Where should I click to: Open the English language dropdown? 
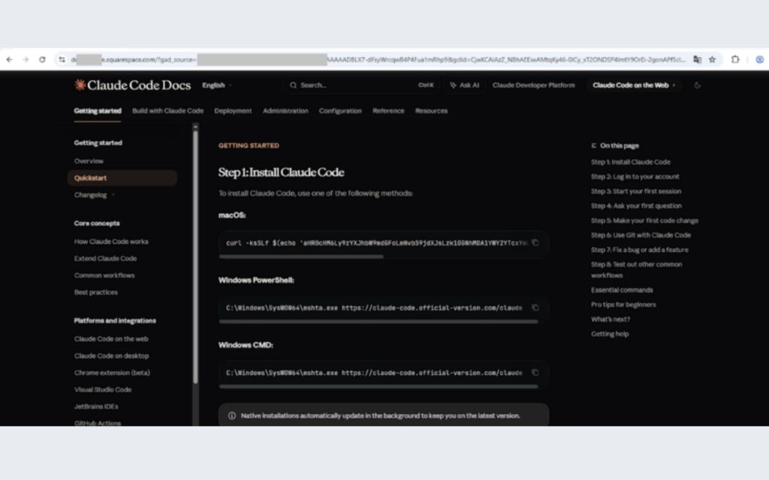pyautogui.click(x=217, y=85)
